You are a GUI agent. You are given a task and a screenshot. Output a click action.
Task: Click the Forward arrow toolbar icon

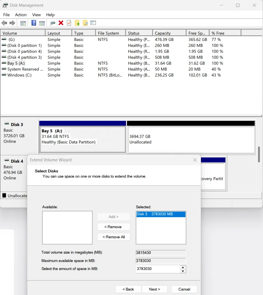click(12, 23)
